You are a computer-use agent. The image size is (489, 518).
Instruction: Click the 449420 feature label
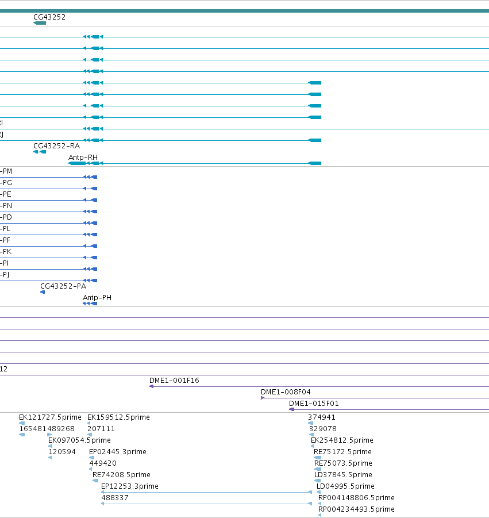[x=103, y=463]
